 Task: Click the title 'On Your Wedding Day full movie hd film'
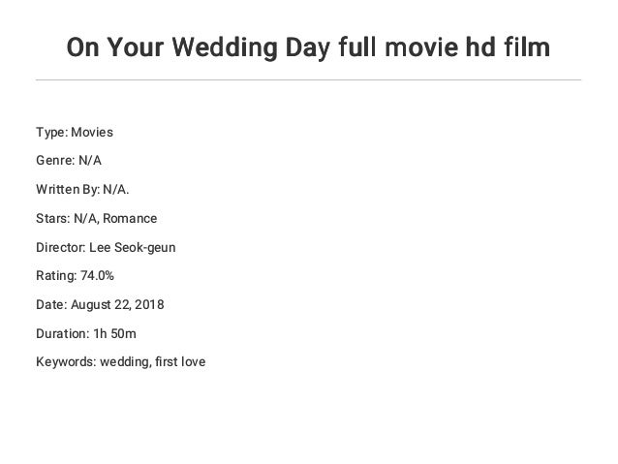pos(308,46)
